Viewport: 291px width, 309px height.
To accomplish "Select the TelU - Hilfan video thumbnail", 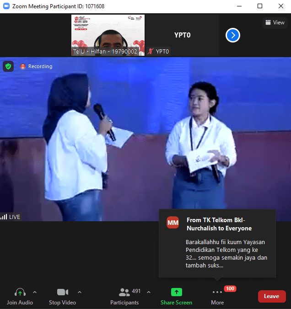I will pyautogui.click(x=108, y=35).
